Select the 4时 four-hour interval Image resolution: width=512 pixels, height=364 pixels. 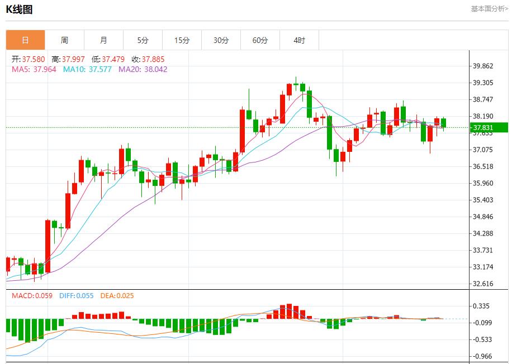(x=300, y=40)
